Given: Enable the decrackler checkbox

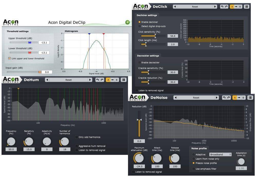Looking at the screenshot, I should (x=140, y=63).
